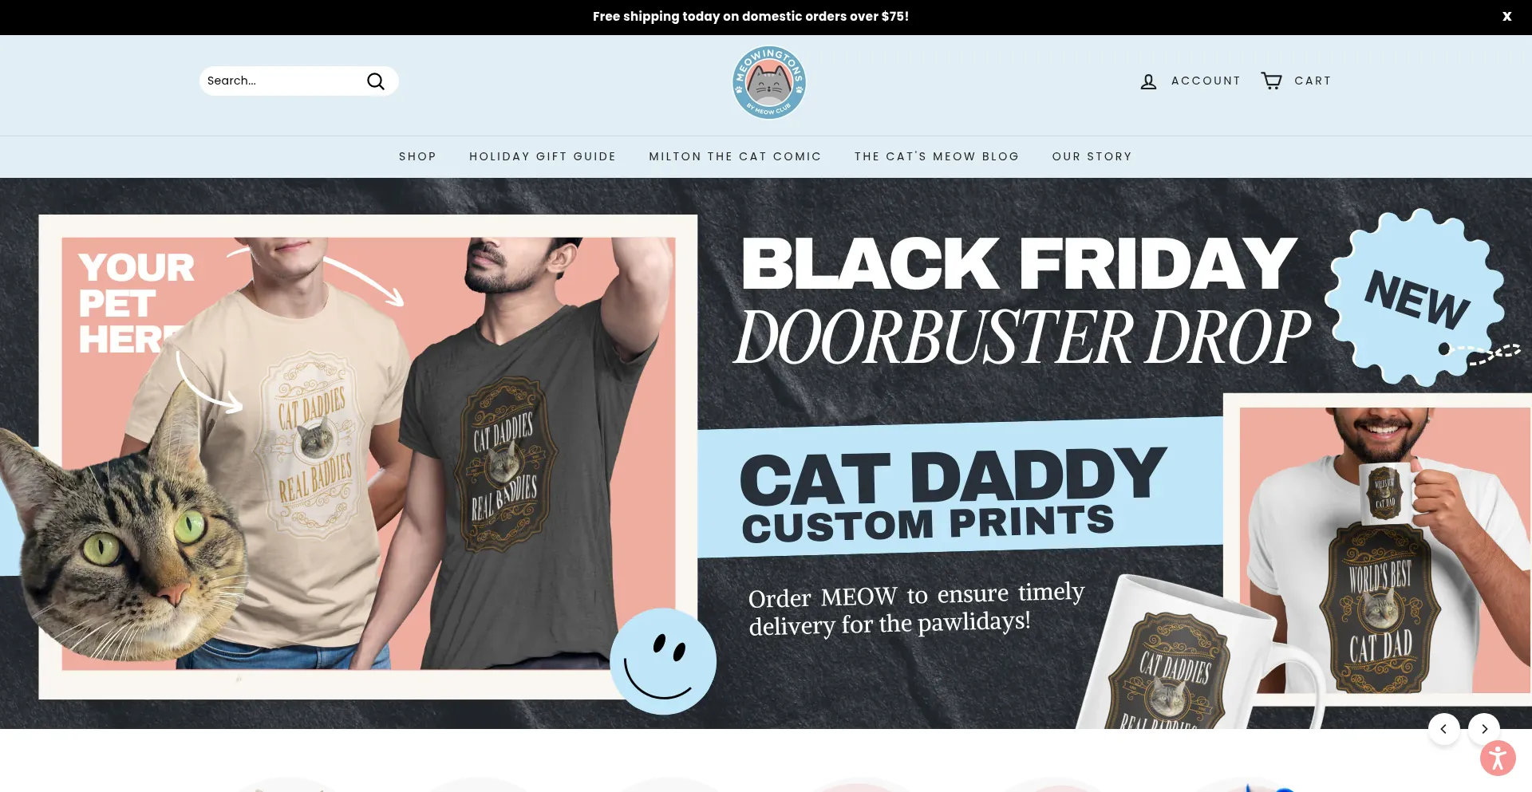The height and width of the screenshot is (792, 1532).
Task: Click the search magnifier icon
Action: pos(376,81)
